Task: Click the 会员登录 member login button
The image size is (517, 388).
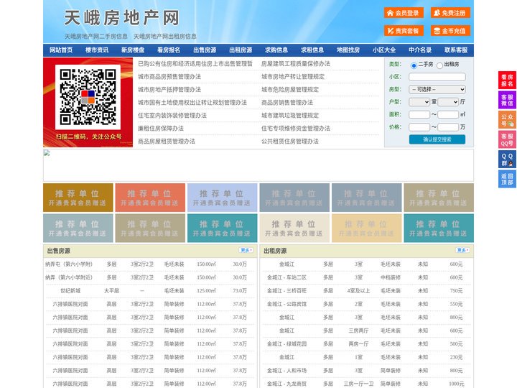Action: tap(404, 13)
